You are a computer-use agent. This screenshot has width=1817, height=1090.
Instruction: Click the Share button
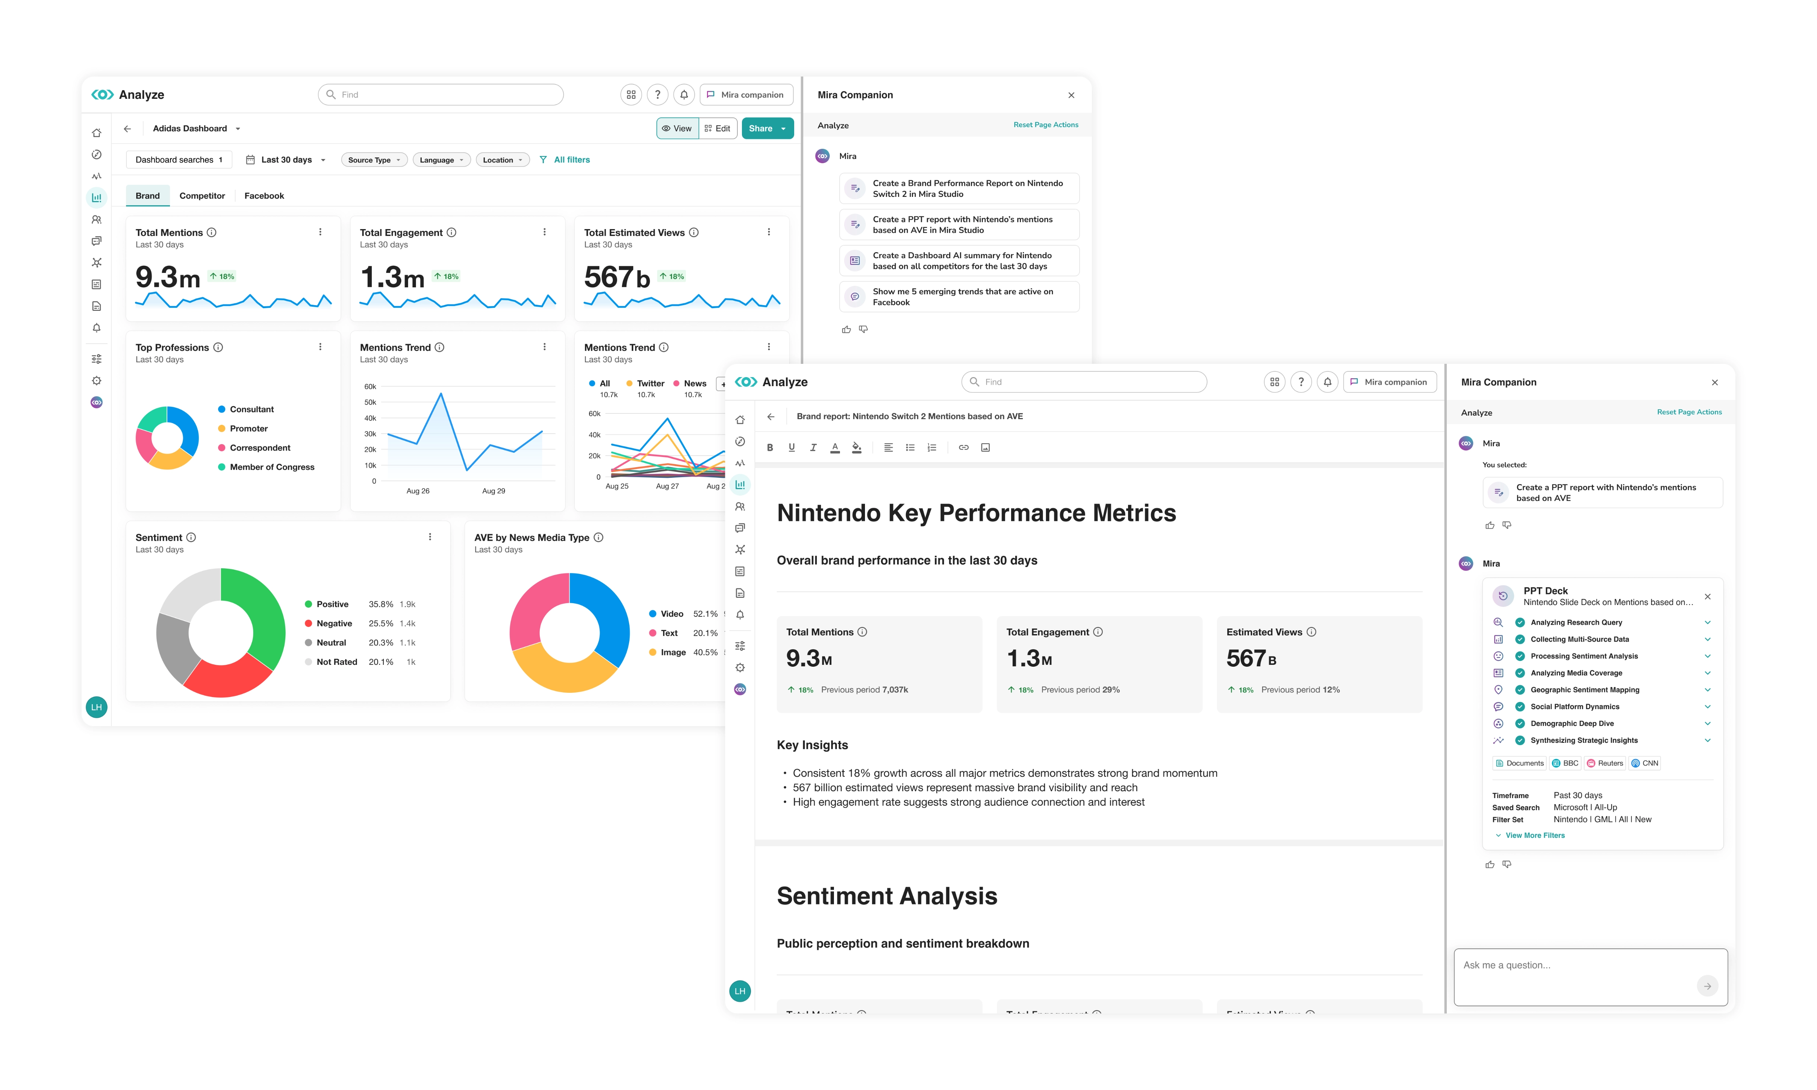point(760,129)
